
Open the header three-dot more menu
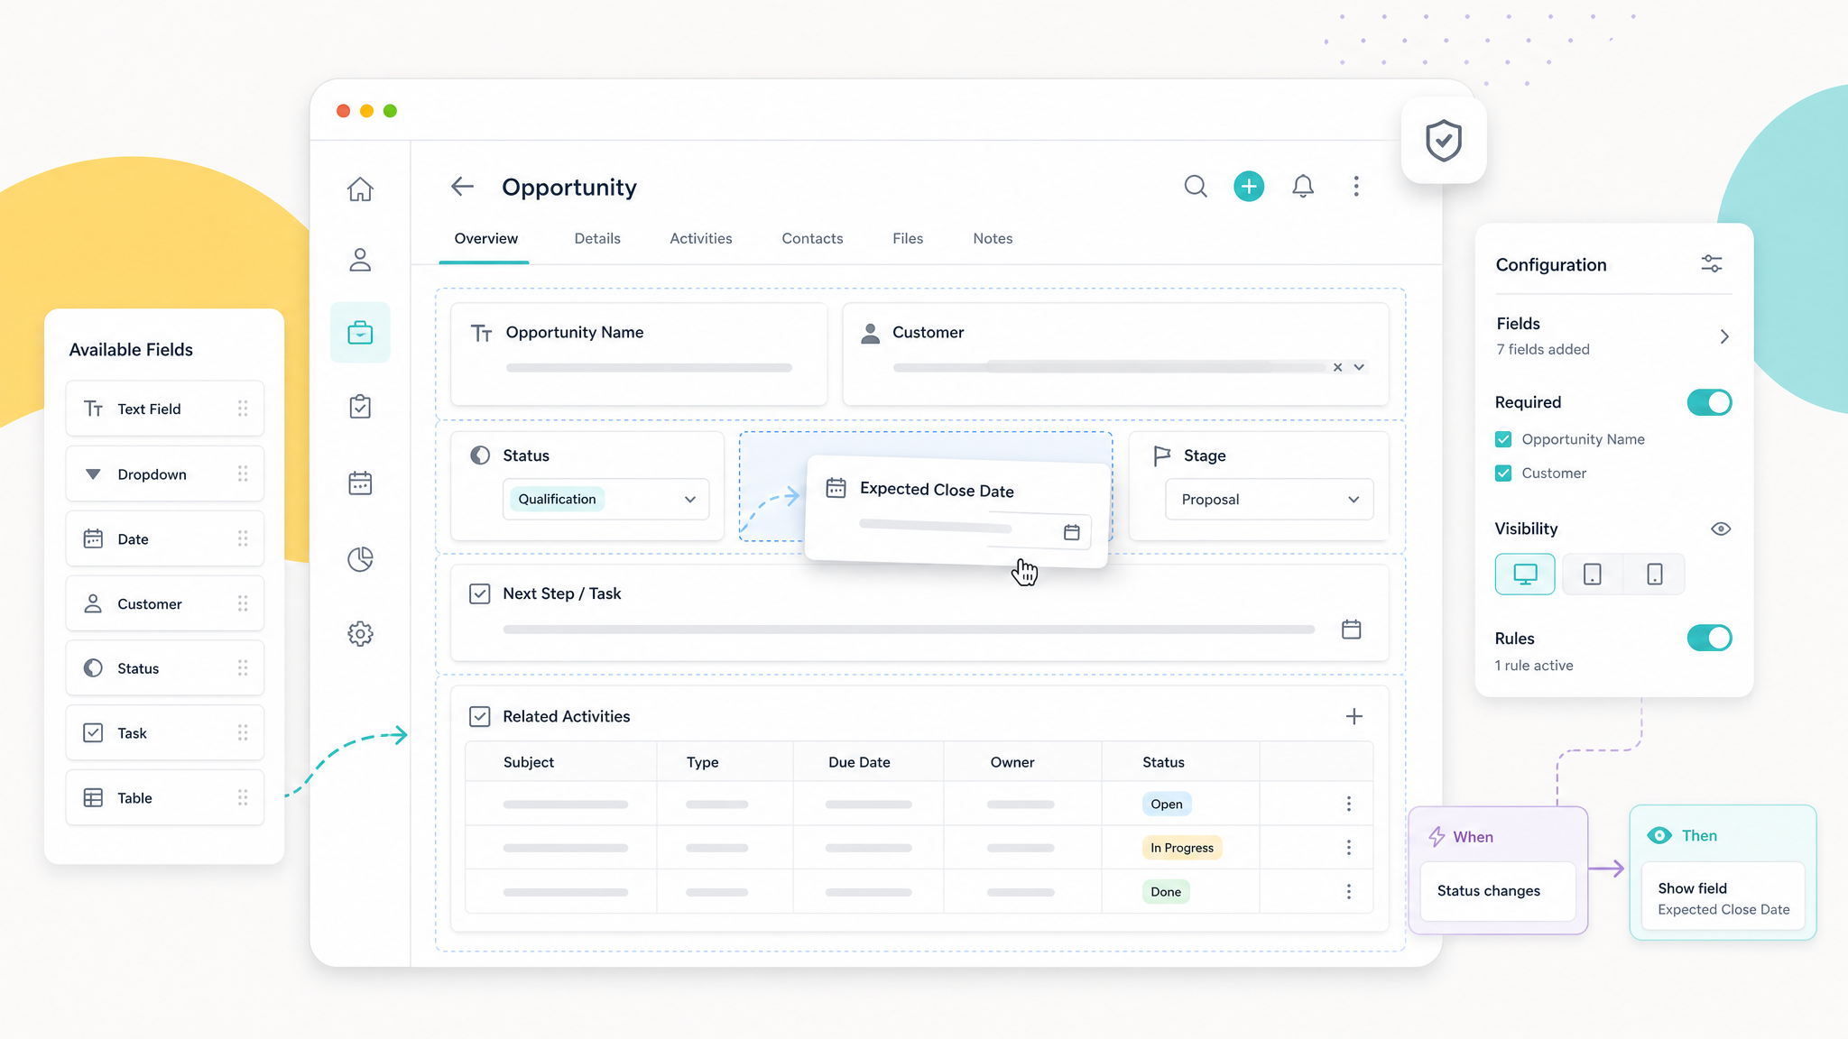click(1356, 187)
